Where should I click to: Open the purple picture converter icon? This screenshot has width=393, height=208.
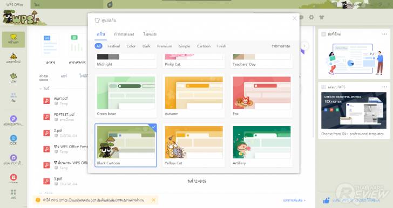pyautogui.click(x=13, y=119)
